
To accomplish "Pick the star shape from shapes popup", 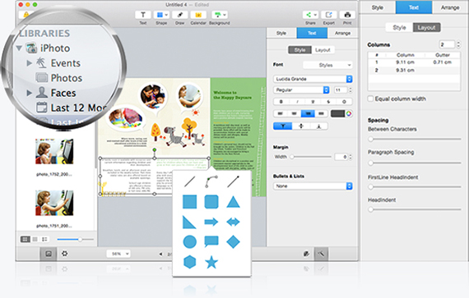I will 211,262.
